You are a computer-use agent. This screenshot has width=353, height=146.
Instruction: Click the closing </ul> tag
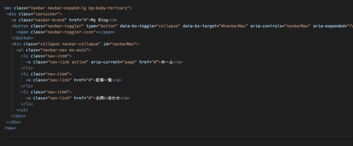click(22, 110)
